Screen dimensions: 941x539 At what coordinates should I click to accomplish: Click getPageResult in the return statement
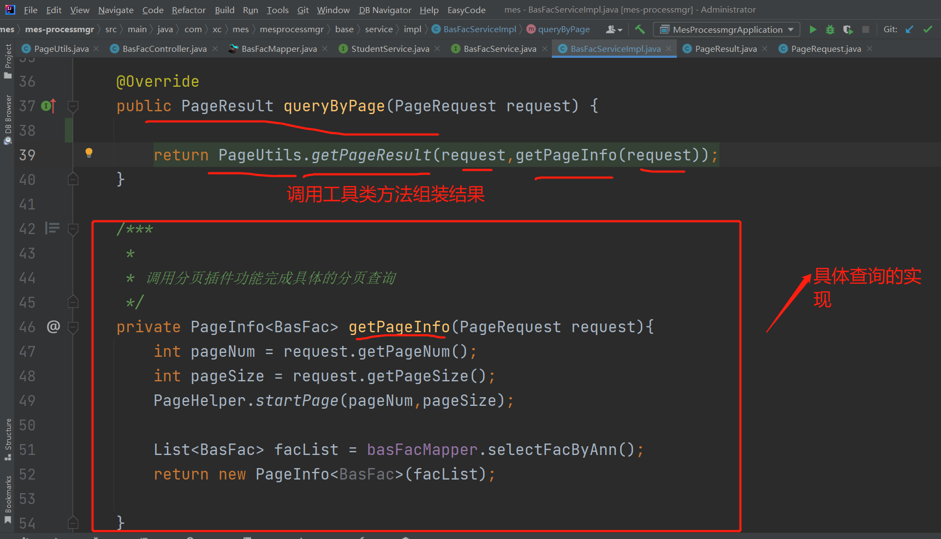click(x=371, y=155)
